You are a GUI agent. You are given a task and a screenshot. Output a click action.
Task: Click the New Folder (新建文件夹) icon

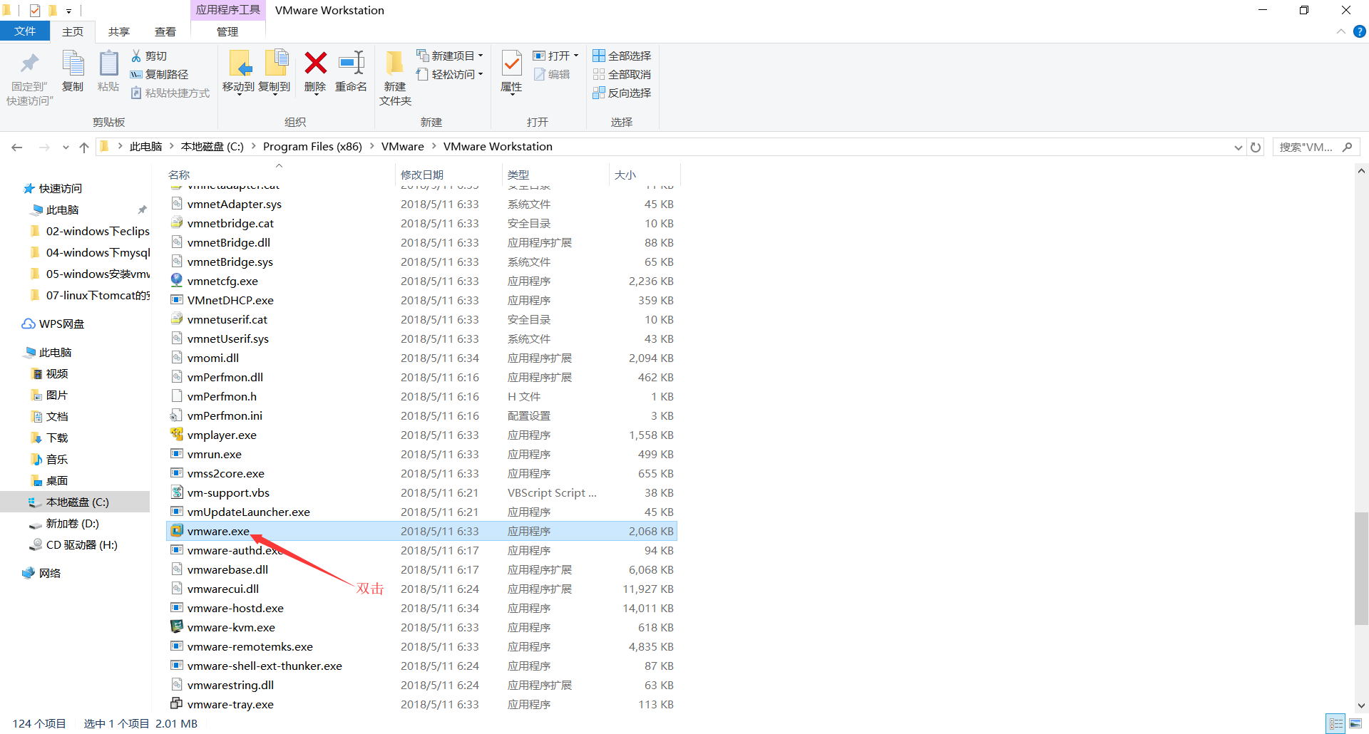(394, 63)
